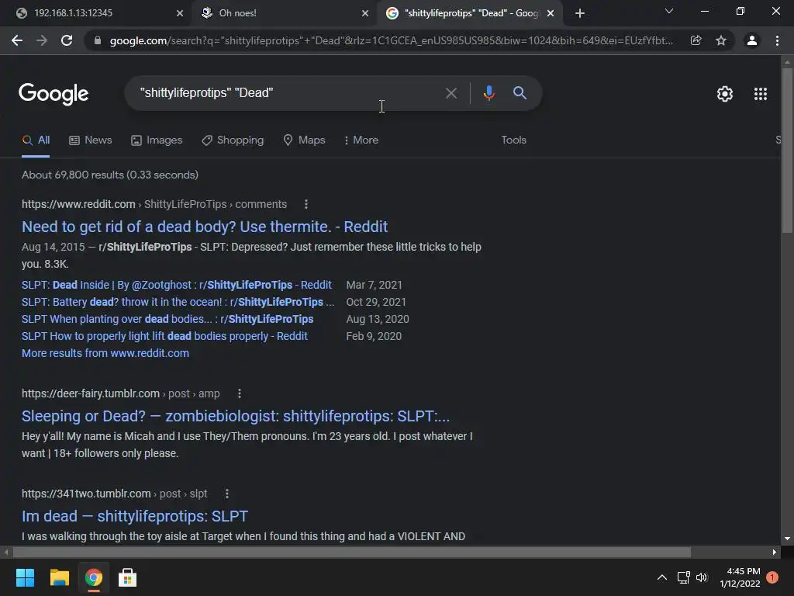The image size is (794, 596).
Task: Switch to News results
Action: (91, 140)
